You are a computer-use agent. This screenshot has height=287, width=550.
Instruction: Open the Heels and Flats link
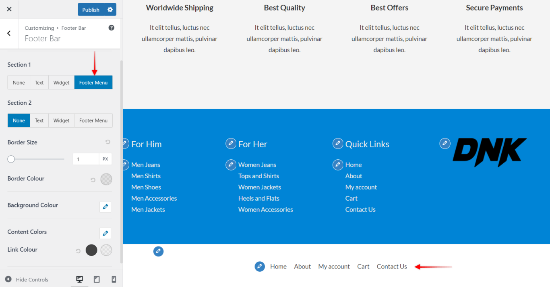259,198
